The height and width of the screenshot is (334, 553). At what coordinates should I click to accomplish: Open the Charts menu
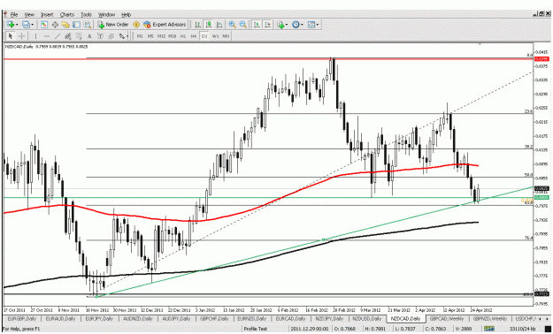coord(67,15)
